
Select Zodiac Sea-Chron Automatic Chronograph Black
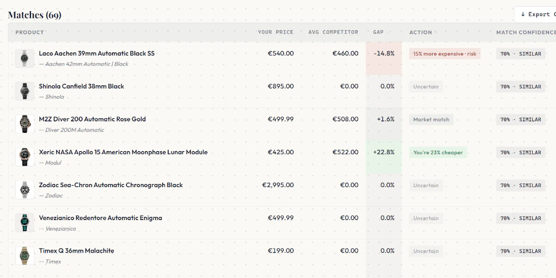tap(111, 185)
